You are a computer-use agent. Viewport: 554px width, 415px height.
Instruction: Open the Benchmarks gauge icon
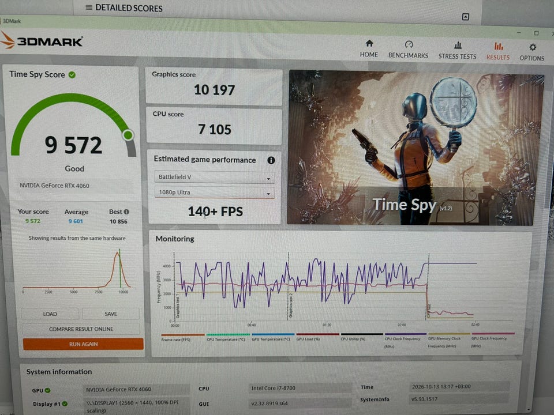coord(409,44)
